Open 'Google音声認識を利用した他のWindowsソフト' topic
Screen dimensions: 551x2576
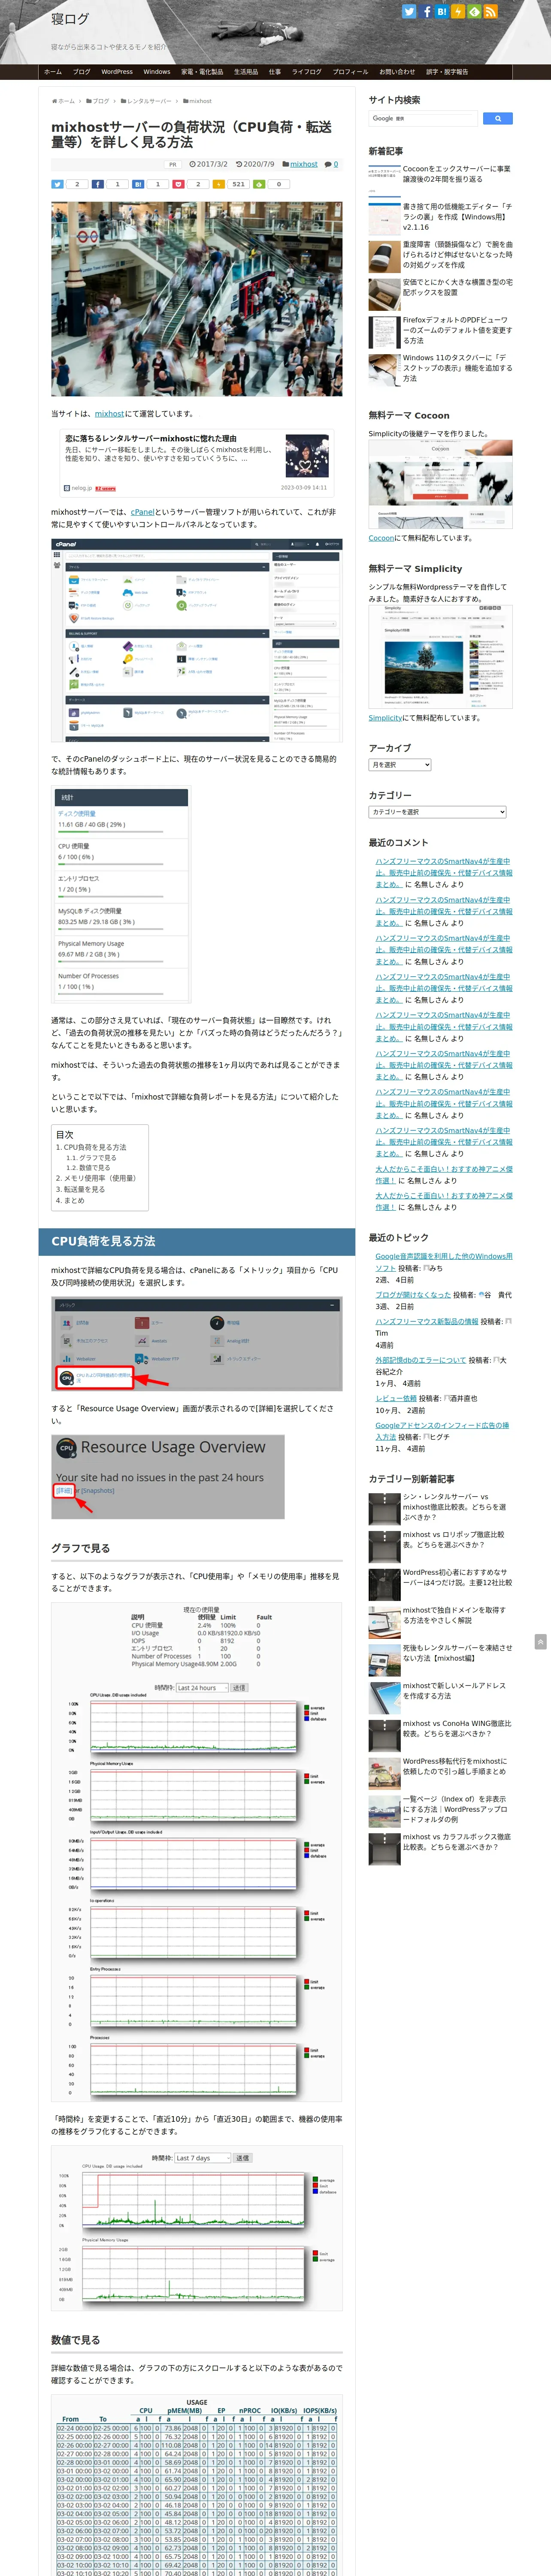444,1262
